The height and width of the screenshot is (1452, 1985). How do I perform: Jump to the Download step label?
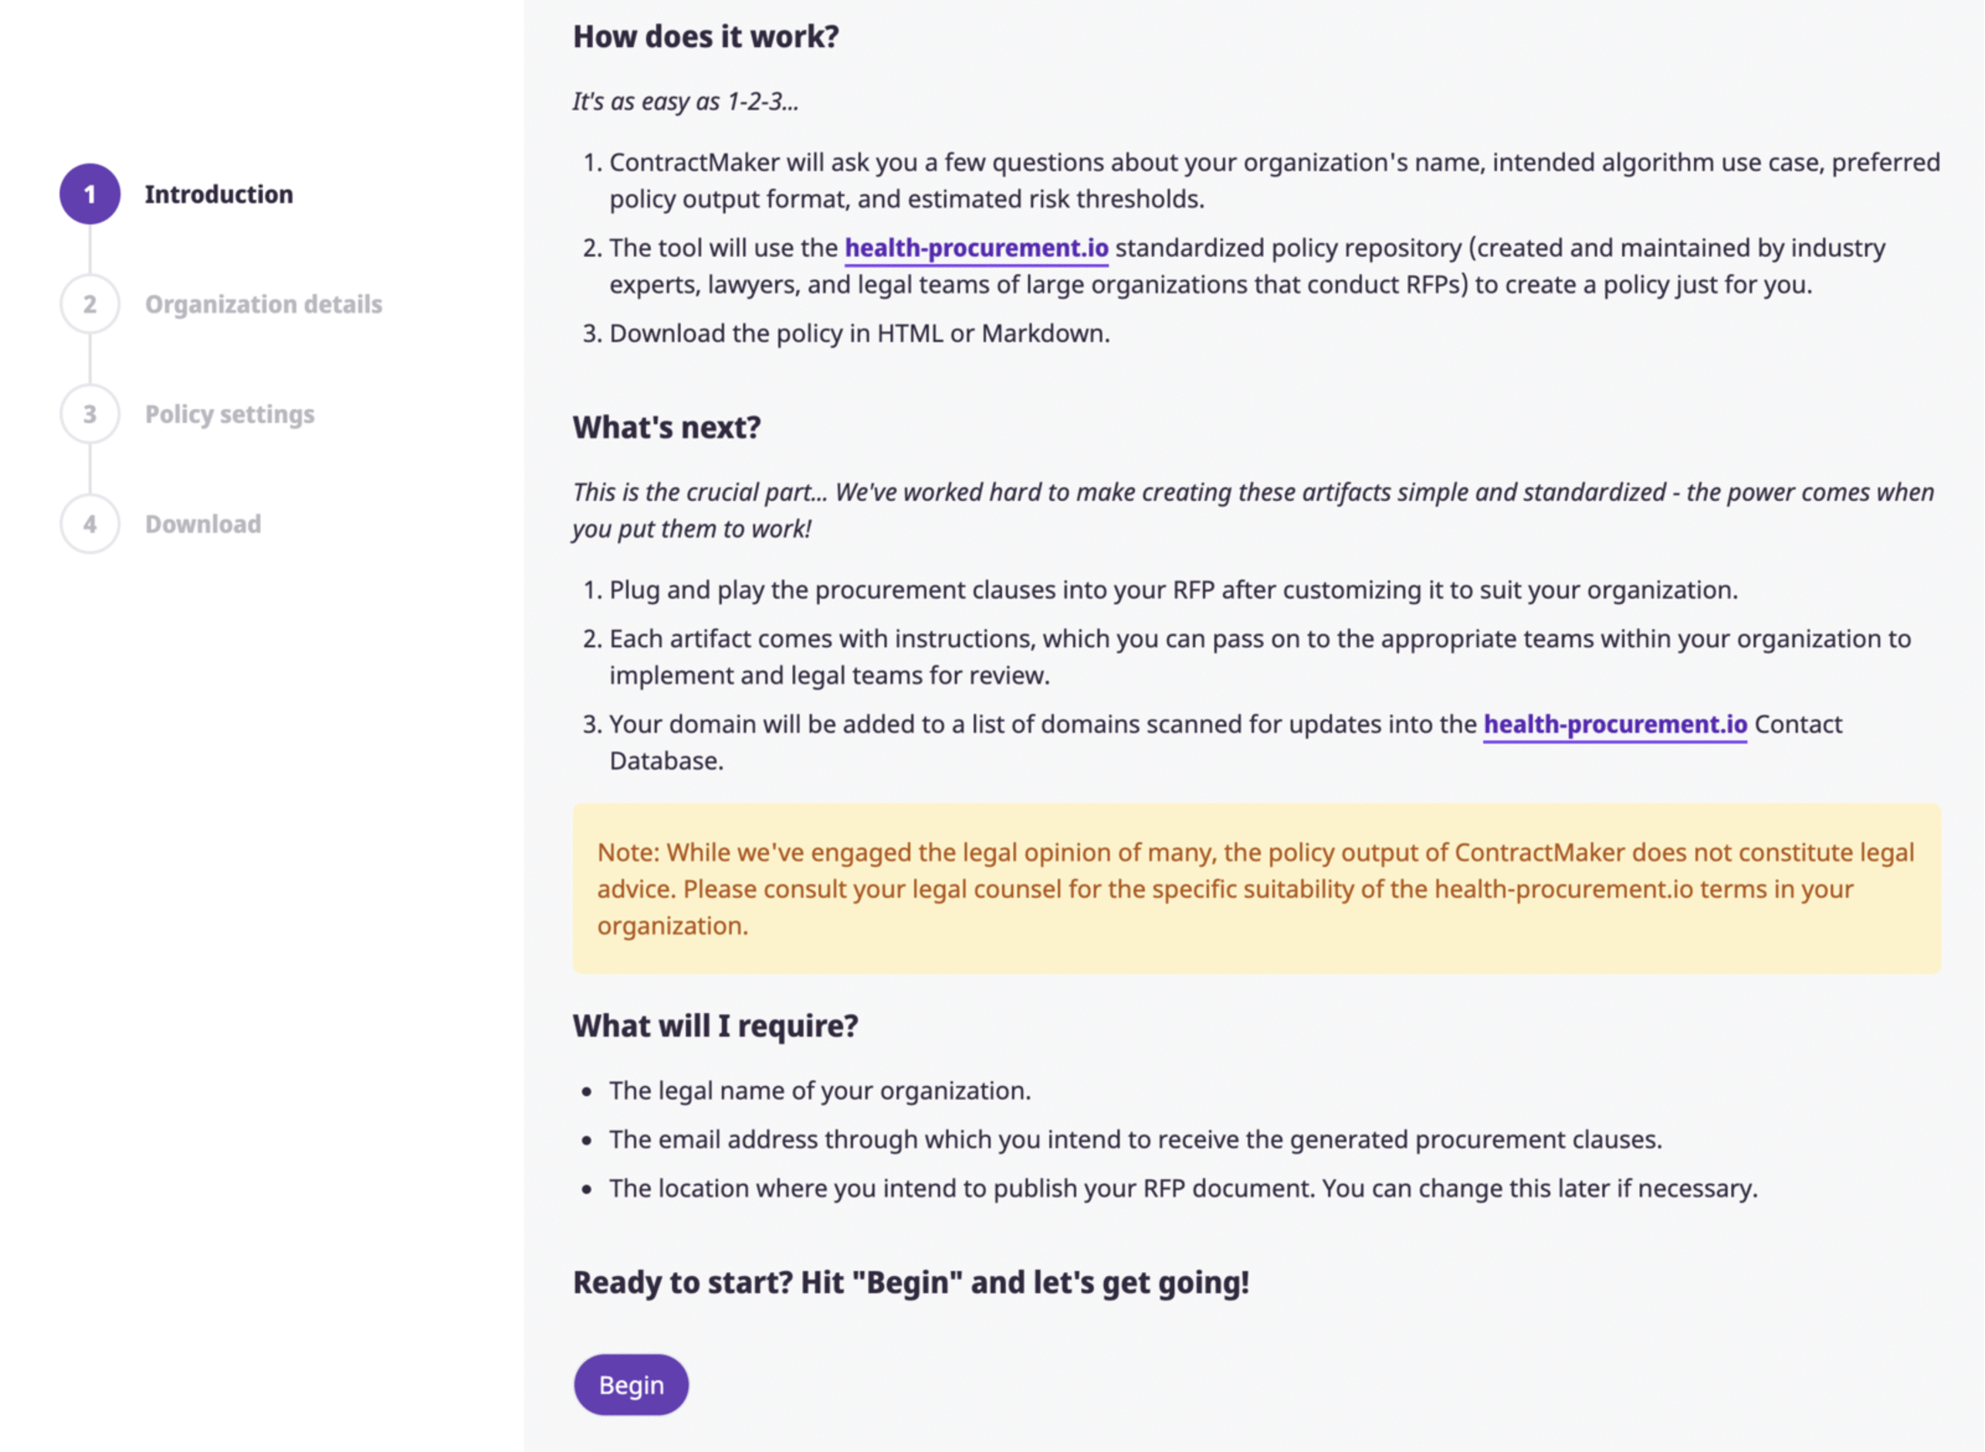click(203, 524)
